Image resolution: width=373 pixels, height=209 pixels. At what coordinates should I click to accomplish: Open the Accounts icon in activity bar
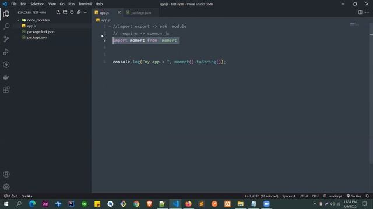pyautogui.click(x=6, y=174)
